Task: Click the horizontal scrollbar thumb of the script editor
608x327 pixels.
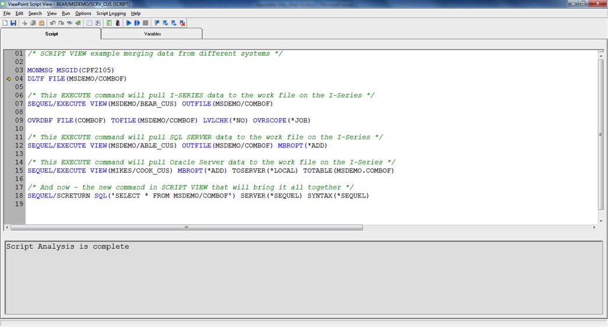Action: [186, 228]
